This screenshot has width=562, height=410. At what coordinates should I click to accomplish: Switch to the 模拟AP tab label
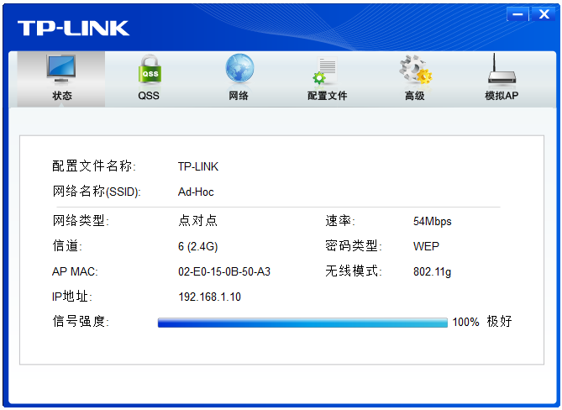pyautogui.click(x=502, y=96)
